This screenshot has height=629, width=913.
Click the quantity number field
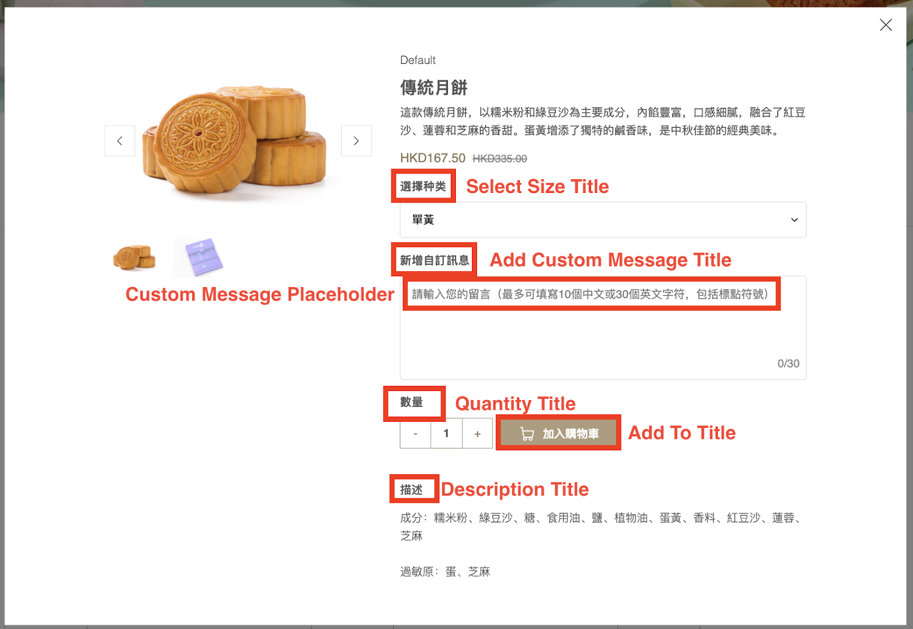446,434
